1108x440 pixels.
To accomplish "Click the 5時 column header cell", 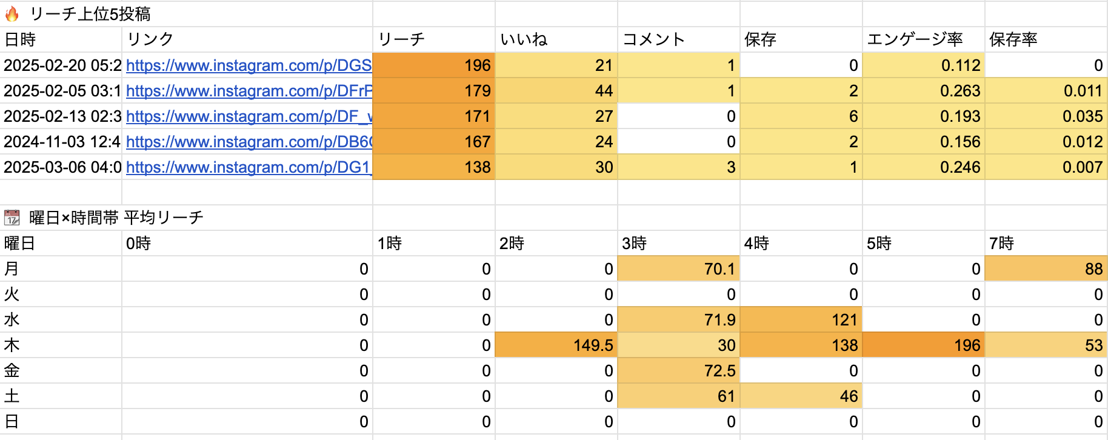I will (923, 244).
